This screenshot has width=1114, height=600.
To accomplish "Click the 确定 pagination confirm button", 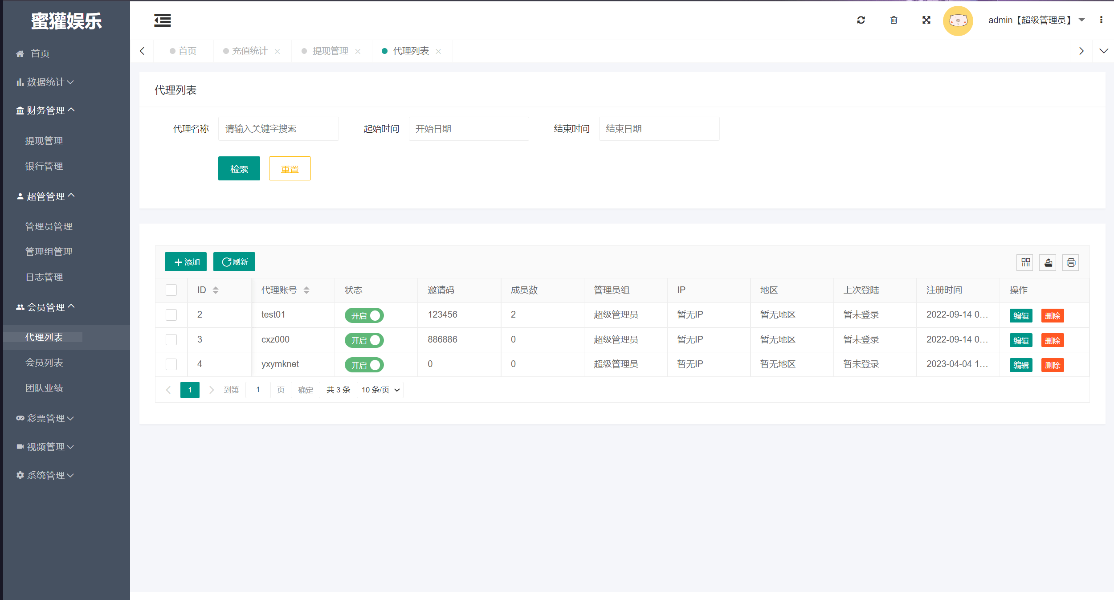I will coord(305,390).
